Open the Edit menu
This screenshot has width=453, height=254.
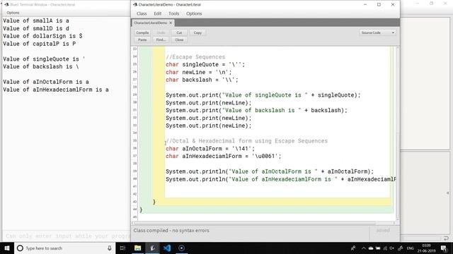tap(157, 13)
